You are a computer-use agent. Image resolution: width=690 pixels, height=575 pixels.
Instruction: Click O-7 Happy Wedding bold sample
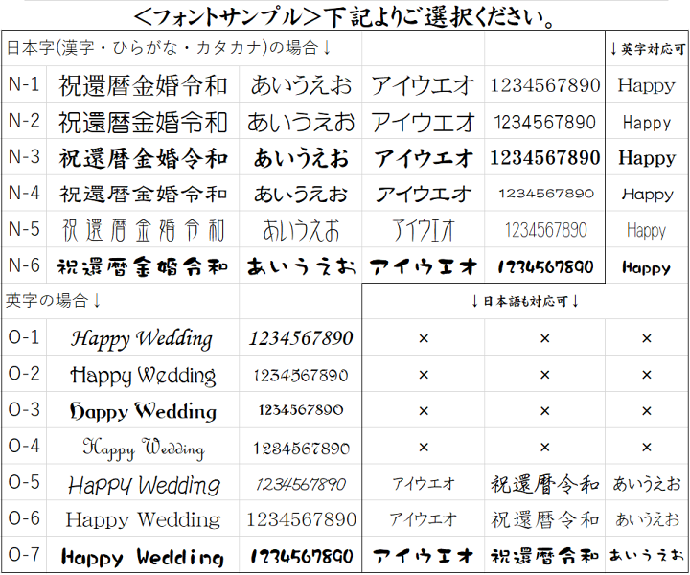[143, 557]
